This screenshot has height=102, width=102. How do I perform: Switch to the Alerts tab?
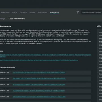point(15,12)
